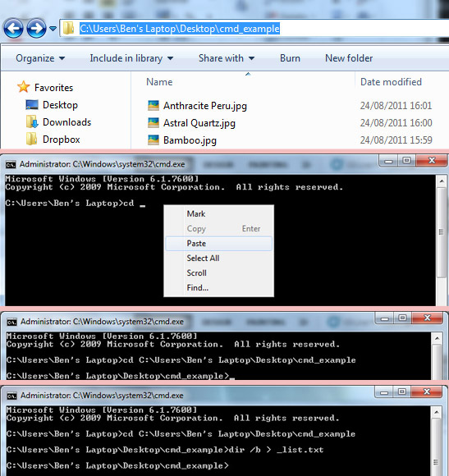Choose Find... from the context menu
Viewport: 449px width, 476px height.
pyautogui.click(x=218, y=288)
